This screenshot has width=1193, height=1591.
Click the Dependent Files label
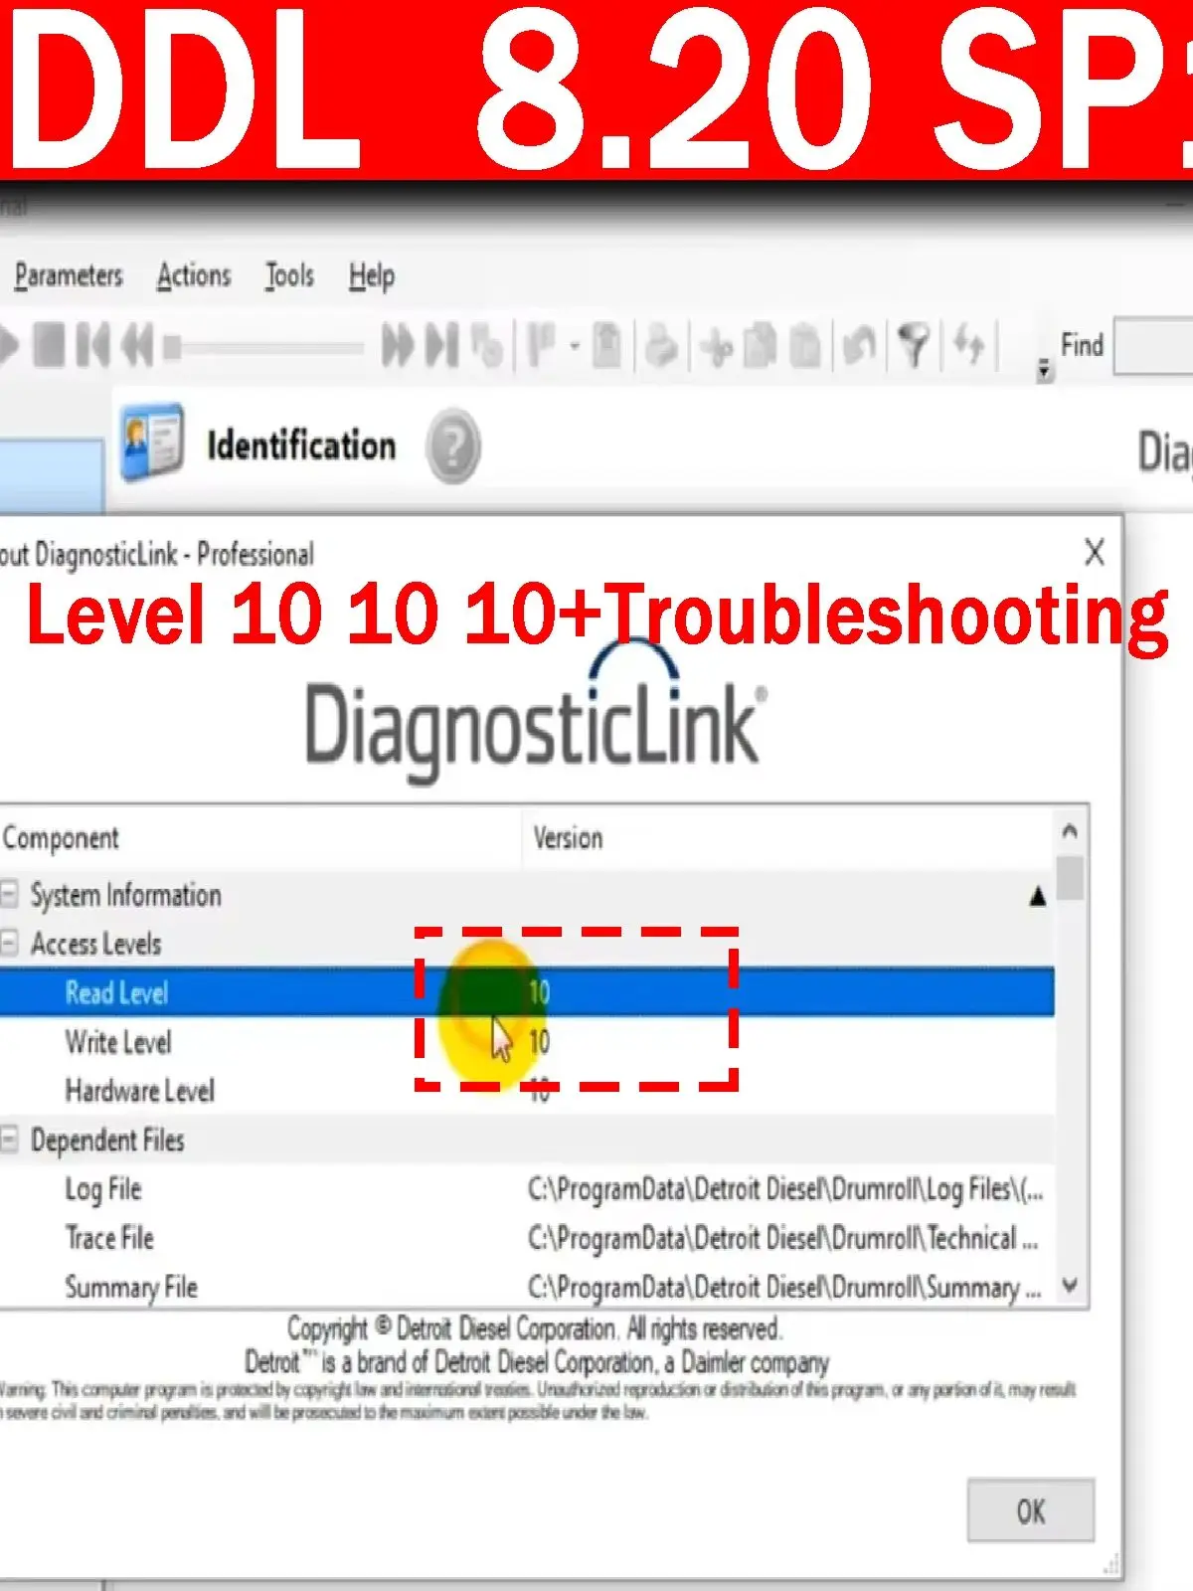pos(107,1141)
